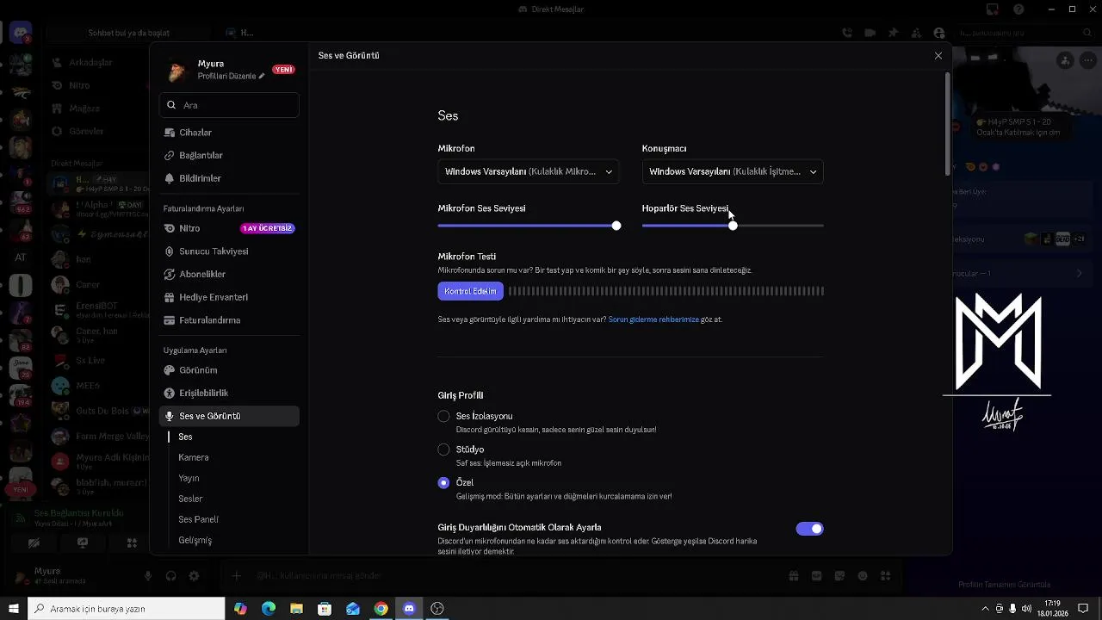This screenshot has width=1102, height=620.
Task: Mute microphone in the Discord user panel
Action: click(x=148, y=576)
